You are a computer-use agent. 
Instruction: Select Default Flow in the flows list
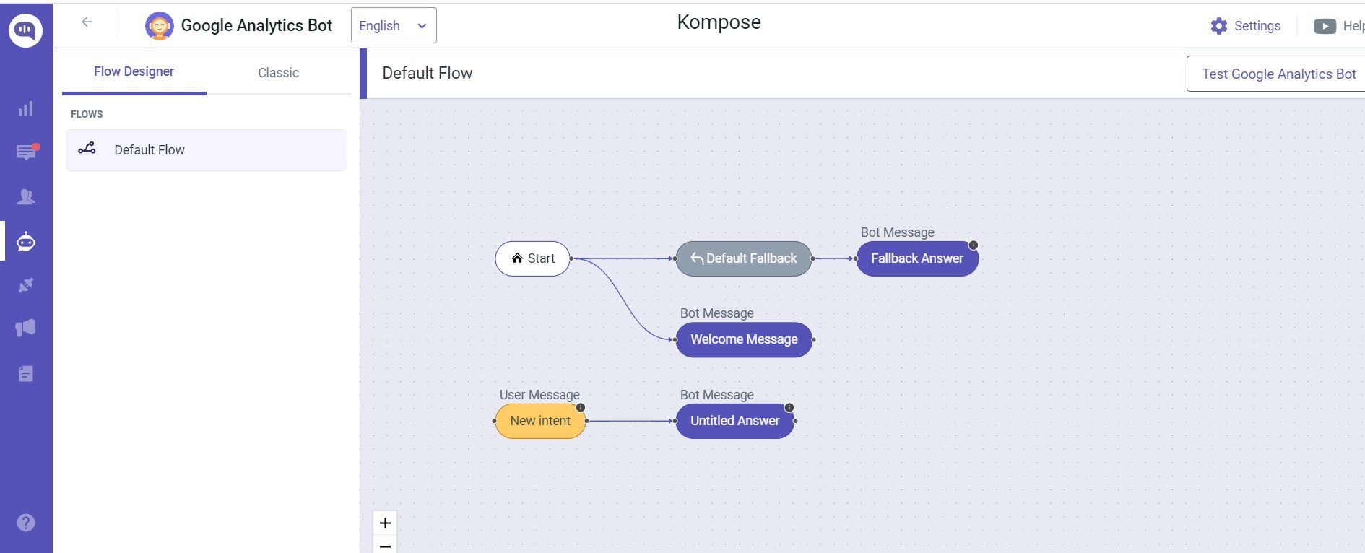(x=206, y=150)
